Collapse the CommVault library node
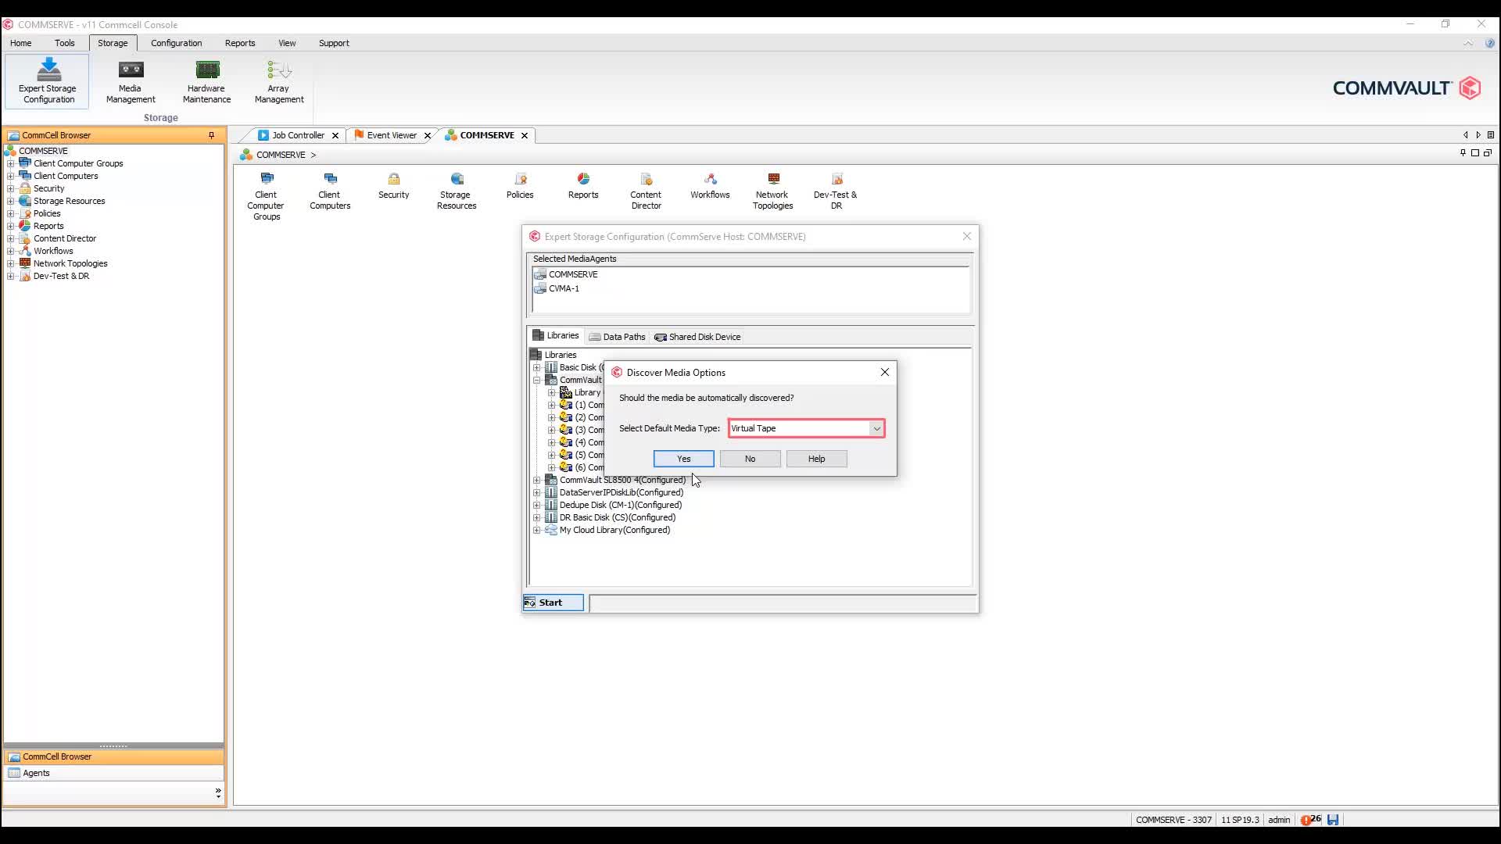This screenshot has width=1501, height=844. [537, 380]
